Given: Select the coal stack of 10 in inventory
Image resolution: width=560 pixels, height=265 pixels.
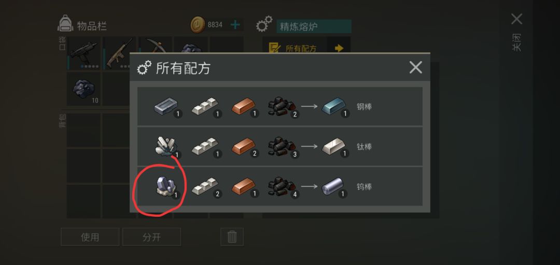Looking at the screenshot, I should point(83,89).
